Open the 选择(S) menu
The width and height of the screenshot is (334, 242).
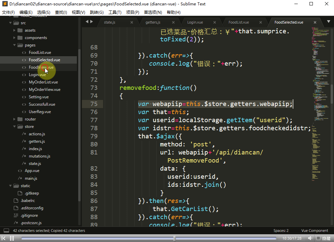click(x=44, y=12)
